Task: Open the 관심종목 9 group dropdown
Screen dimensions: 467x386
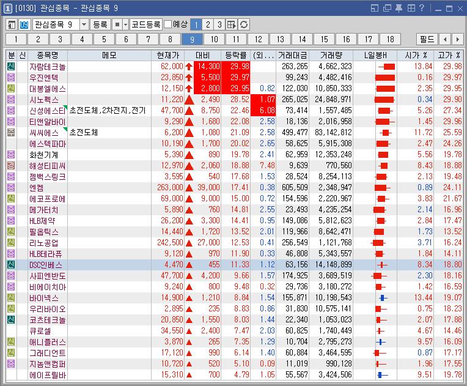Action: click(84, 24)
